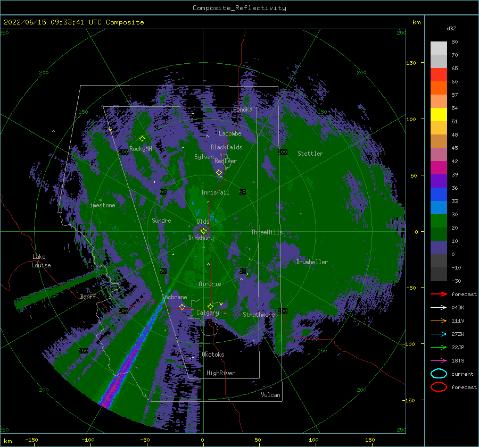Click the Lacombe label
The width and height of the screenshot is (479, 447).
click(x=230, y=133)
